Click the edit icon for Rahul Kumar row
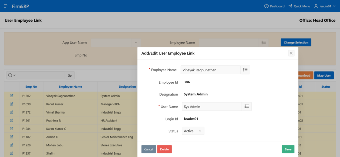This screenshot has height=157, width=340. (x=12, y=104)
